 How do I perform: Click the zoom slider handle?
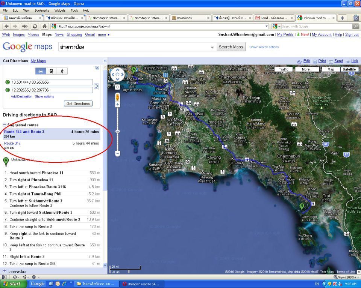point(117,131)
